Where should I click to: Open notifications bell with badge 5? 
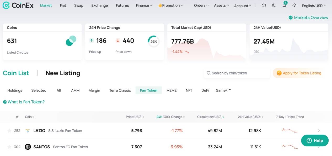[x=284, y=5]
